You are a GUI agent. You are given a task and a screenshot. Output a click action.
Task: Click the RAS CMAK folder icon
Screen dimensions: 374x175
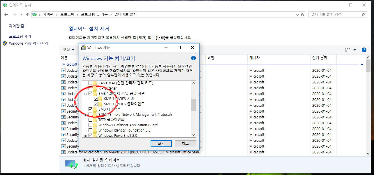95,83
